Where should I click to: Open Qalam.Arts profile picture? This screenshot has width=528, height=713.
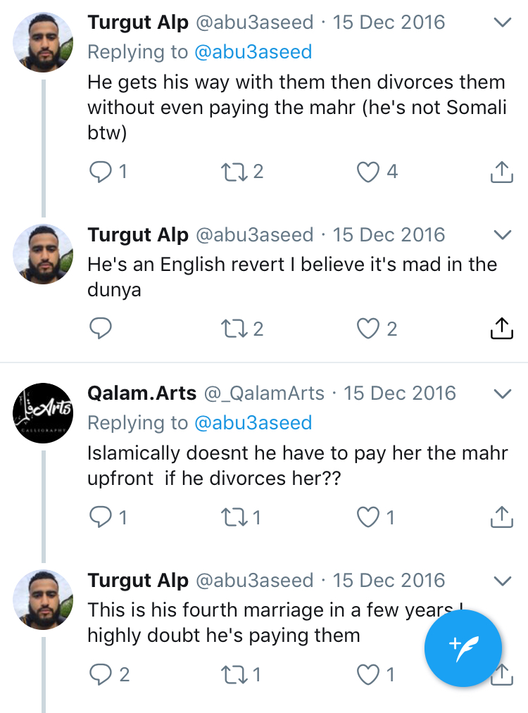44,412
